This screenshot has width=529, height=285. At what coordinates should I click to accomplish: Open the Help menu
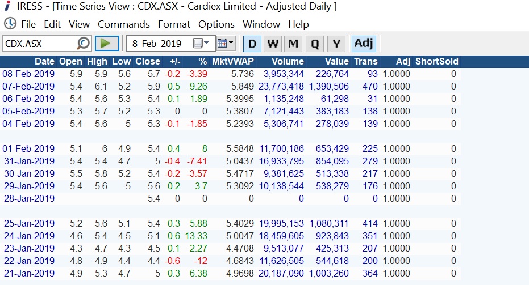[x=298, y=24]
